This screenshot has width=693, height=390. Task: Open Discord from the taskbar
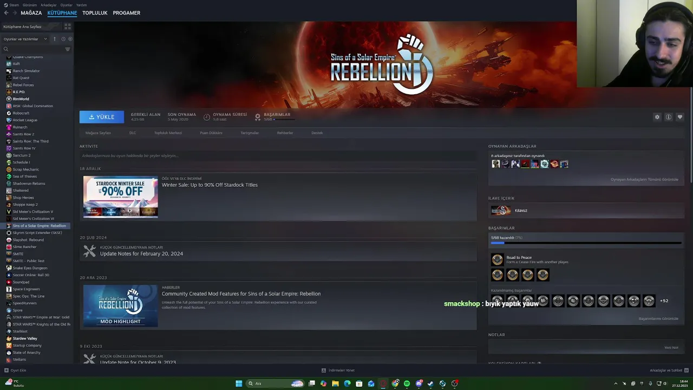tap(419, 383)
